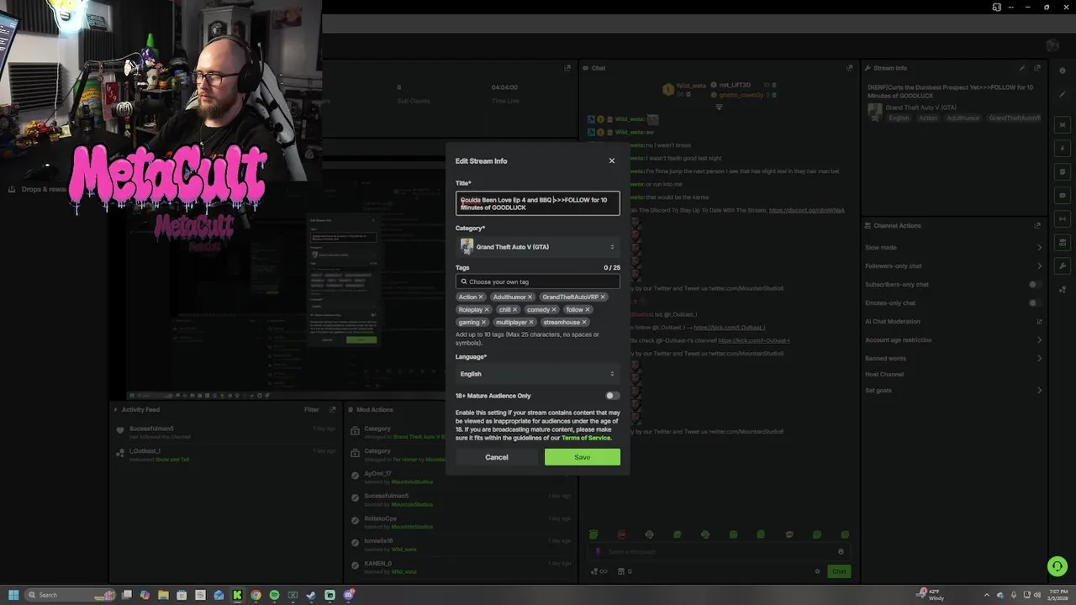Open the Category dropdown showing Grand Theft Auto V
Viewport: 1076px width, 605px height.
tap(538, 247)
